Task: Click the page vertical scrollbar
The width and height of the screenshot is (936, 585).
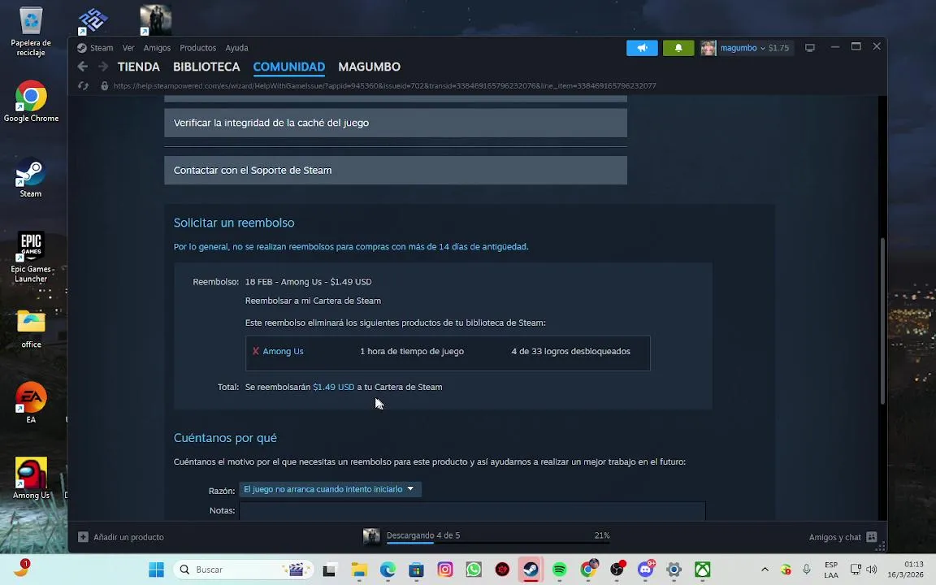Action: (x=883, y=321)
